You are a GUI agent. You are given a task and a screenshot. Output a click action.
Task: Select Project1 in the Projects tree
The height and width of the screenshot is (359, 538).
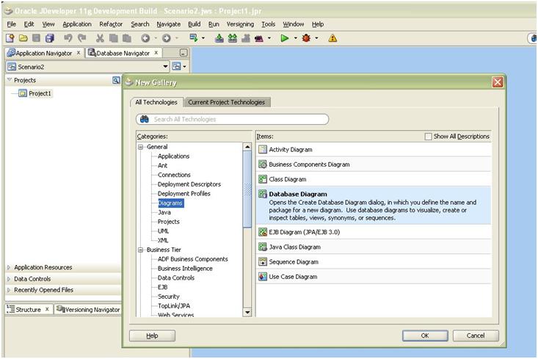pyautogui.click(x=40, y=93)
